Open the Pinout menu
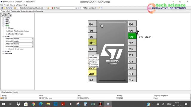The image size is (191, 107). pos(13,5)
